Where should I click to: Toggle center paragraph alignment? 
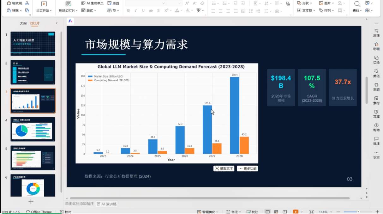(x=221, y=11)
